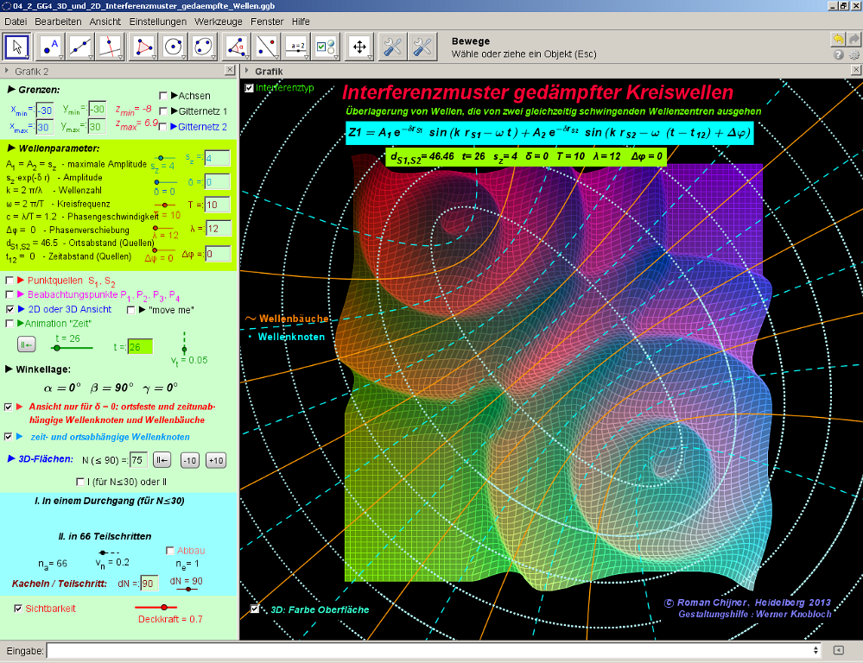Pick the Polygon tool in toolbar

(x=143, y=47)
